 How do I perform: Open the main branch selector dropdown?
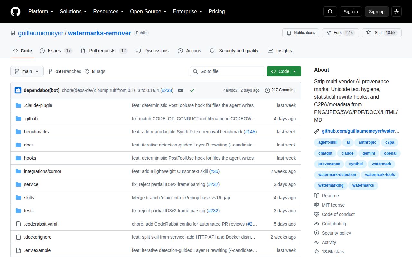[x=27, y=71]
